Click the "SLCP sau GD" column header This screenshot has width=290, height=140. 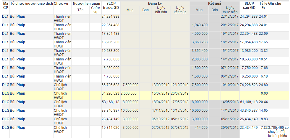tap(249, 5)
